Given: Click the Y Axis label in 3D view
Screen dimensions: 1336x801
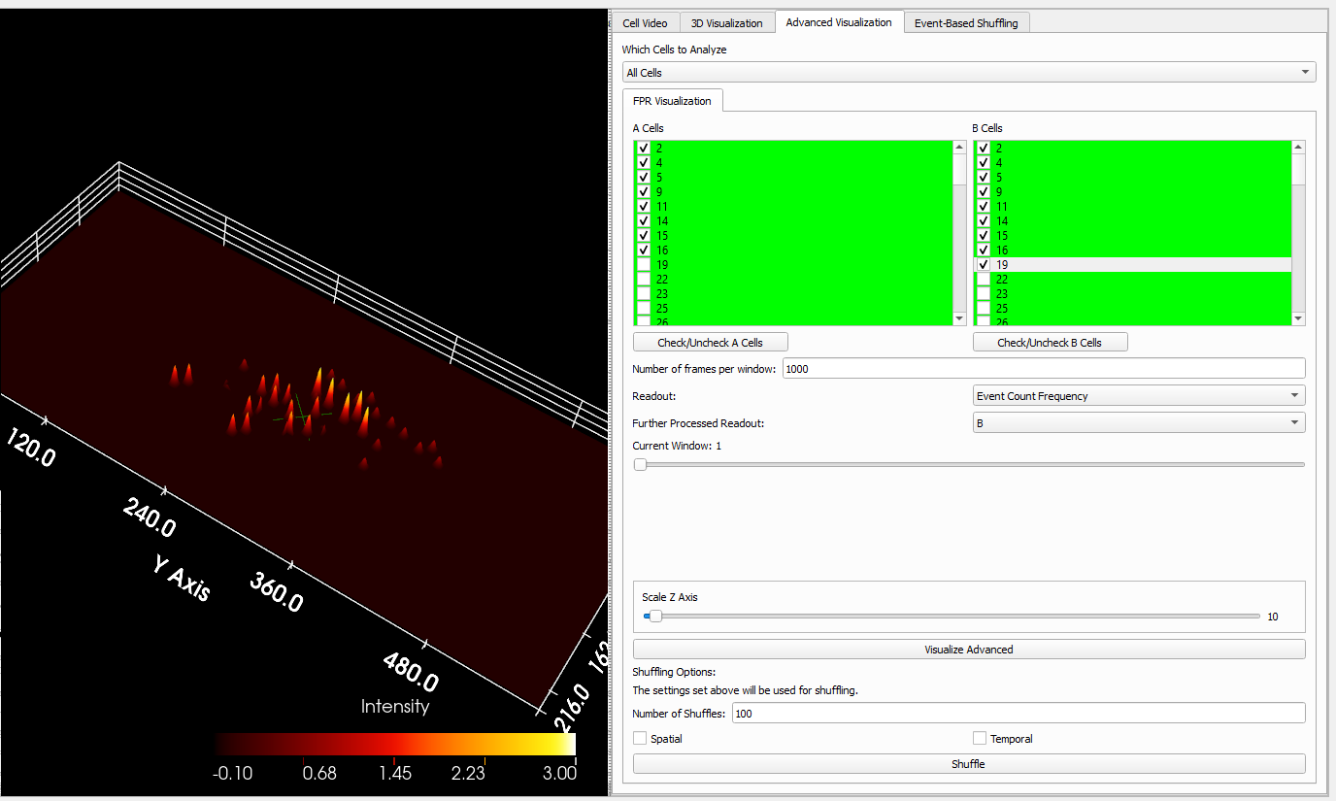Looking at the screenshot, I should pyautogui.click(x=182, y=578).
